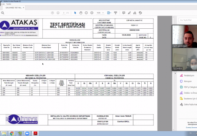The image size is (197, 136).
Task: Click the compress PDF icon
Action: pos(181,87)
